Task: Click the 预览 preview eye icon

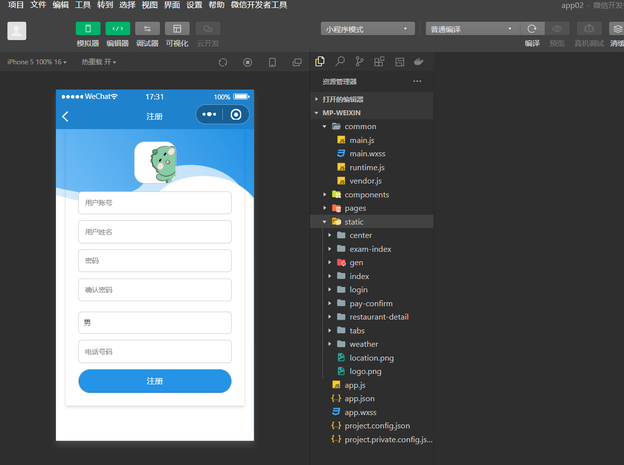Action: tap(557, 29)
